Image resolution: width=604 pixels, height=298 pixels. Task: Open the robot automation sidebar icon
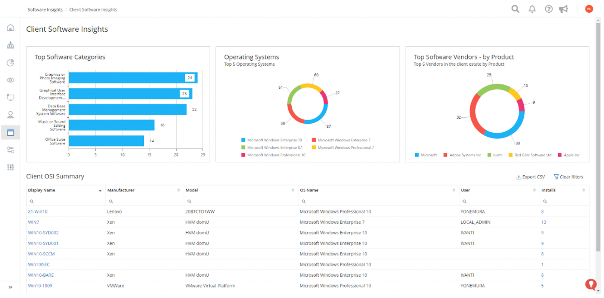coord(10,45)
